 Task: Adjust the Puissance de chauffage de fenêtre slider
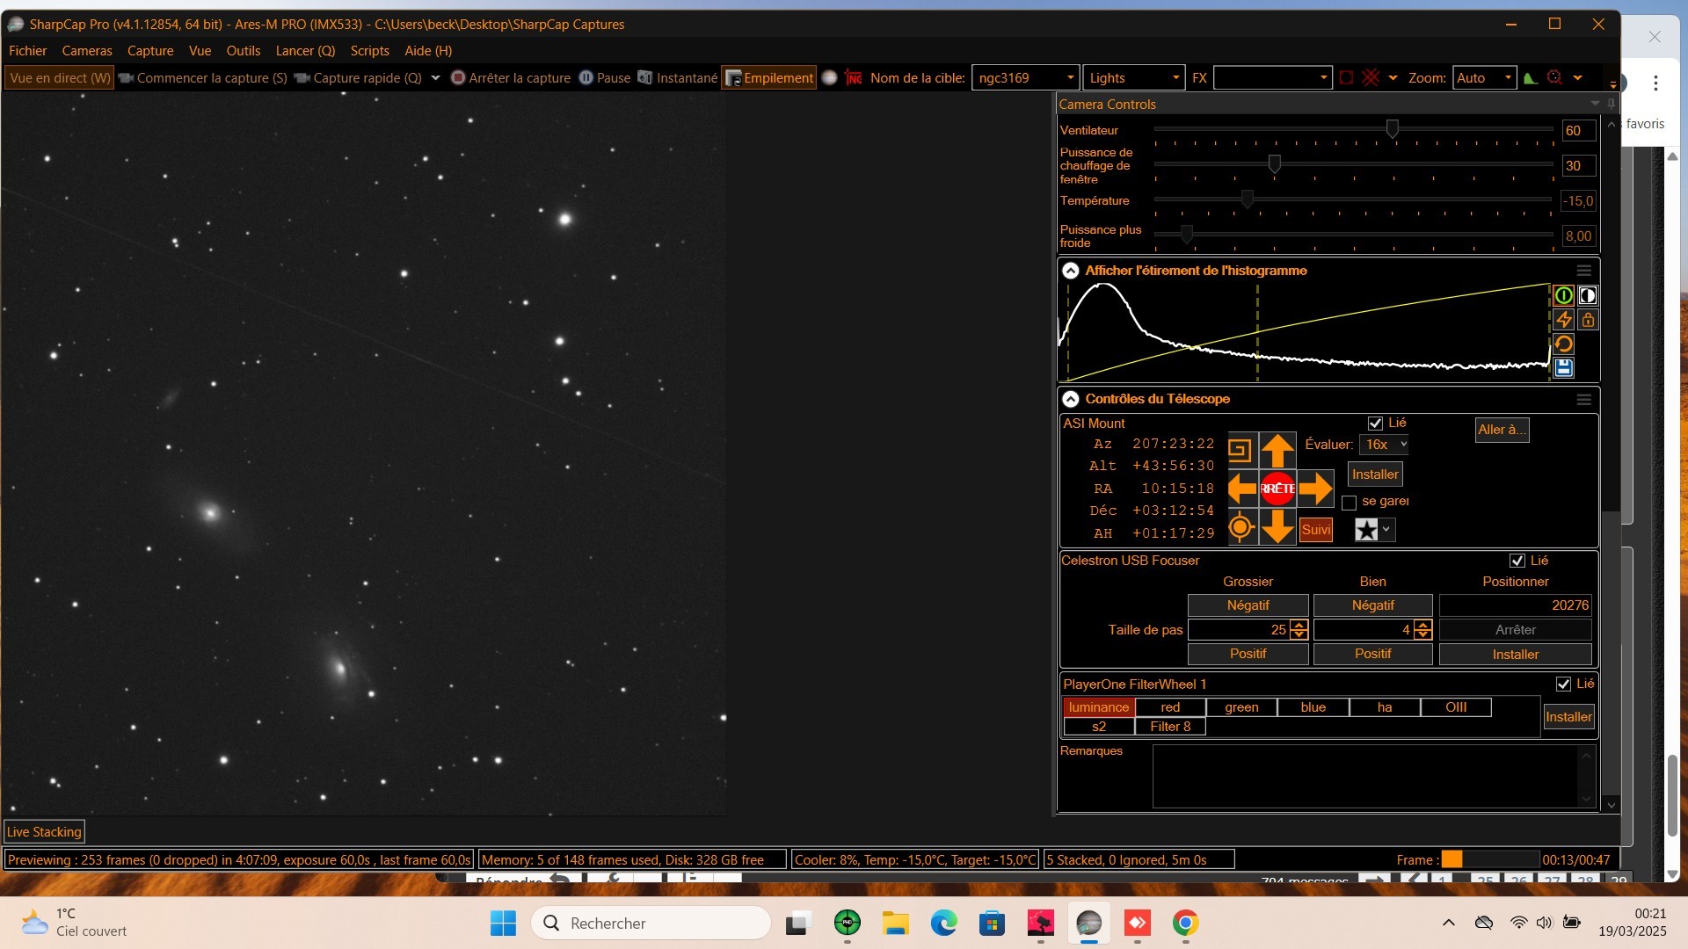click(x=1274, y=165)
